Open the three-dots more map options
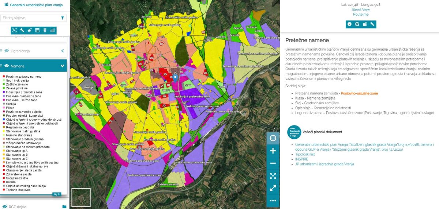 click(273, 200)
